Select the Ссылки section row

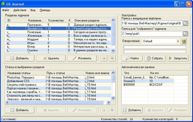point(58,50)
